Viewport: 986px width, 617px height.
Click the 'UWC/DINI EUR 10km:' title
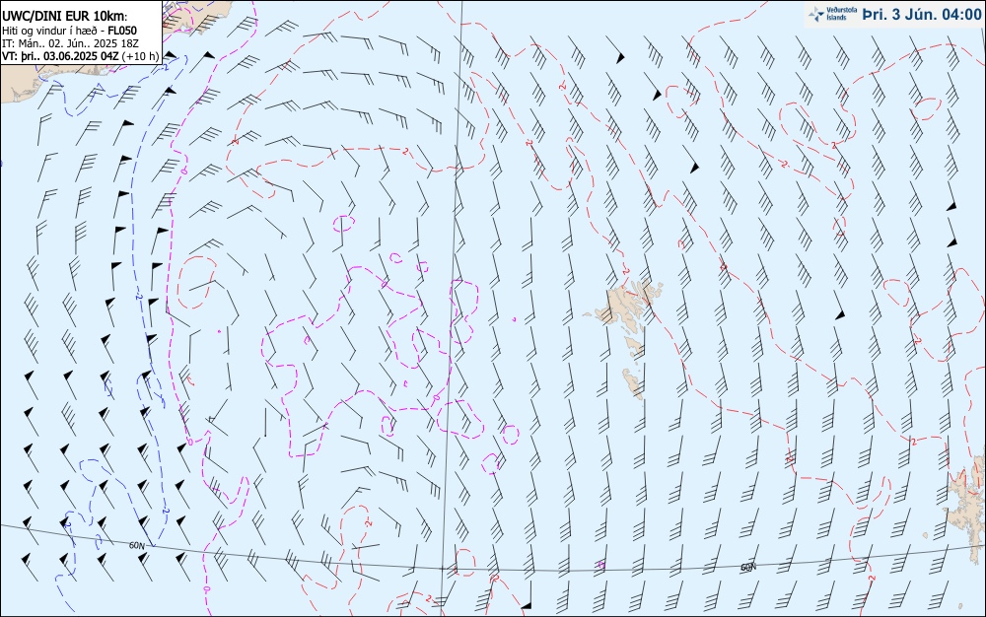tap(64, 17)
